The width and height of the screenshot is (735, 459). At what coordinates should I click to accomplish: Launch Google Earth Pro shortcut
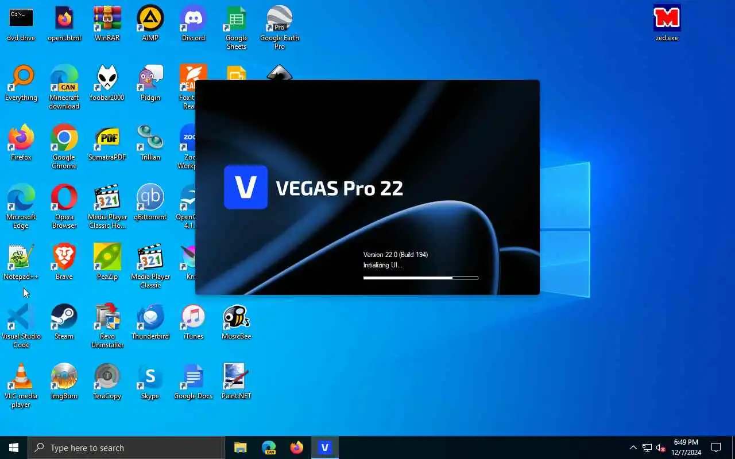tap(280, 28)
